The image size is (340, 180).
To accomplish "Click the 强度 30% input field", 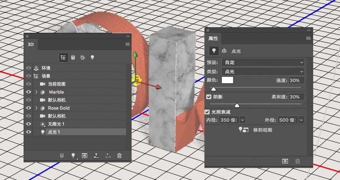I will coord(296,80).
